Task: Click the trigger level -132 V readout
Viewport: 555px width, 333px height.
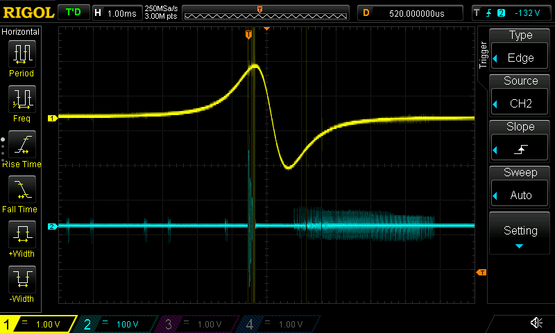Action: point(527,13)
